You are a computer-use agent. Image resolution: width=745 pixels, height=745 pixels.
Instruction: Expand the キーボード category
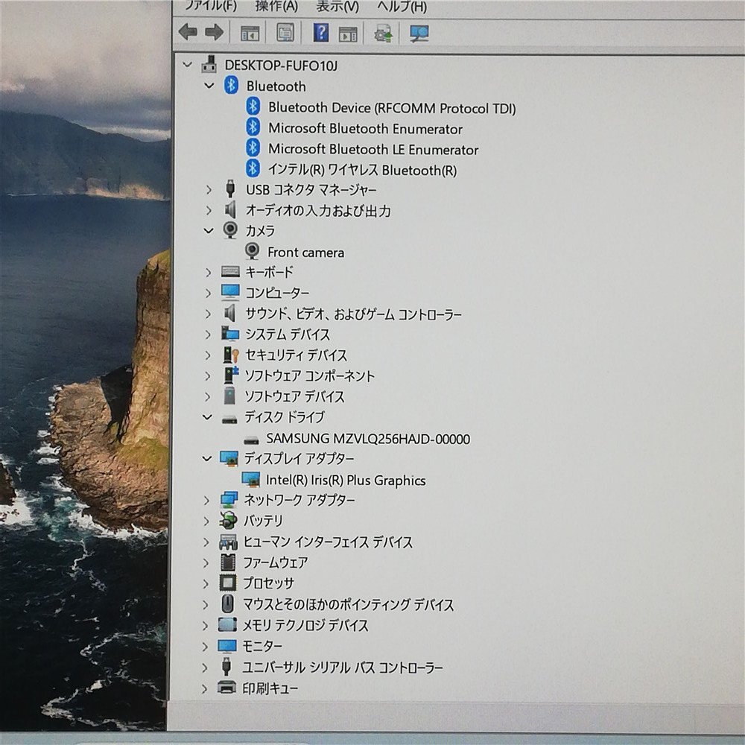pyautogui.click(x=208, y=273)
